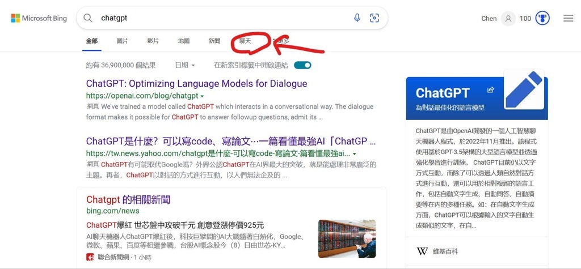The image size is (581, 269).
Task: Open the Chen account avatar icon
Action: click(x=508, y=19)
